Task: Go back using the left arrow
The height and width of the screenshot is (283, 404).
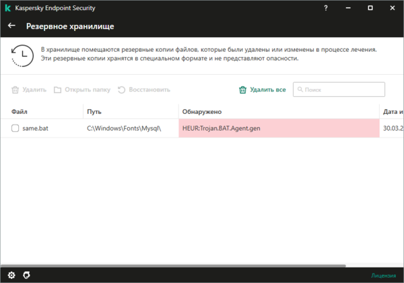Action: point(11,26)
